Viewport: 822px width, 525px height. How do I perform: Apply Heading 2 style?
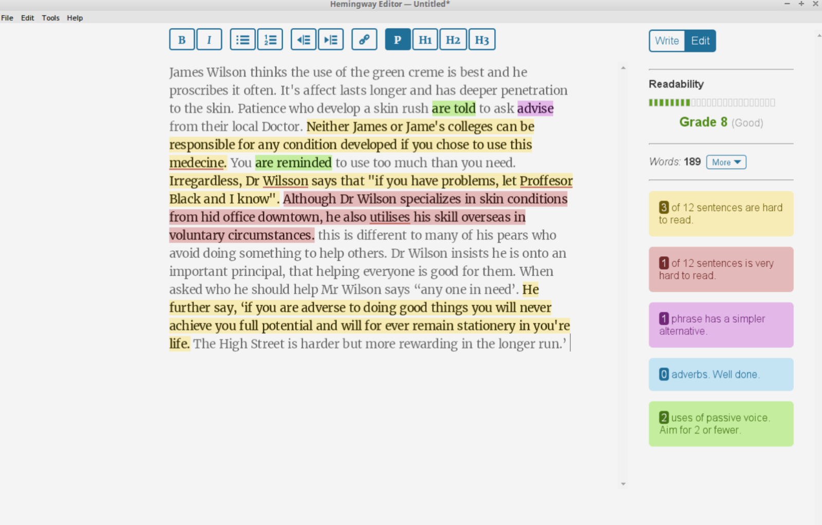(x=453, y=40)
